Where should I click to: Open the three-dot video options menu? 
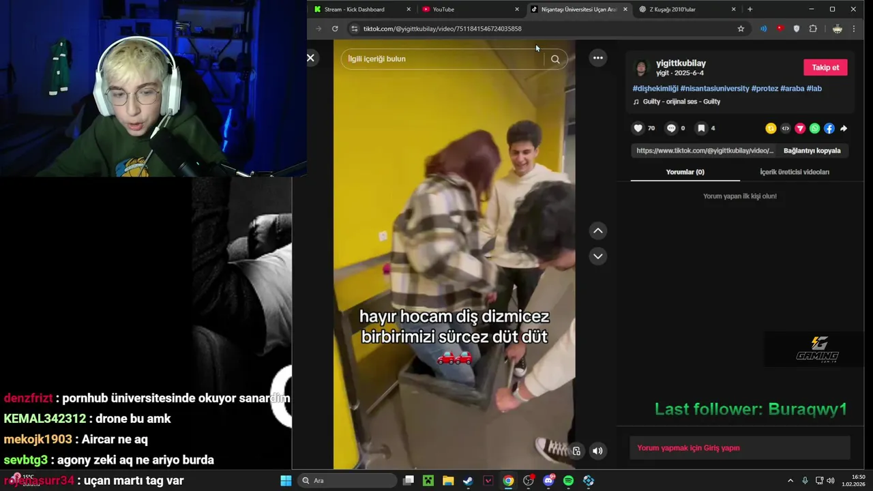(598, 58)
